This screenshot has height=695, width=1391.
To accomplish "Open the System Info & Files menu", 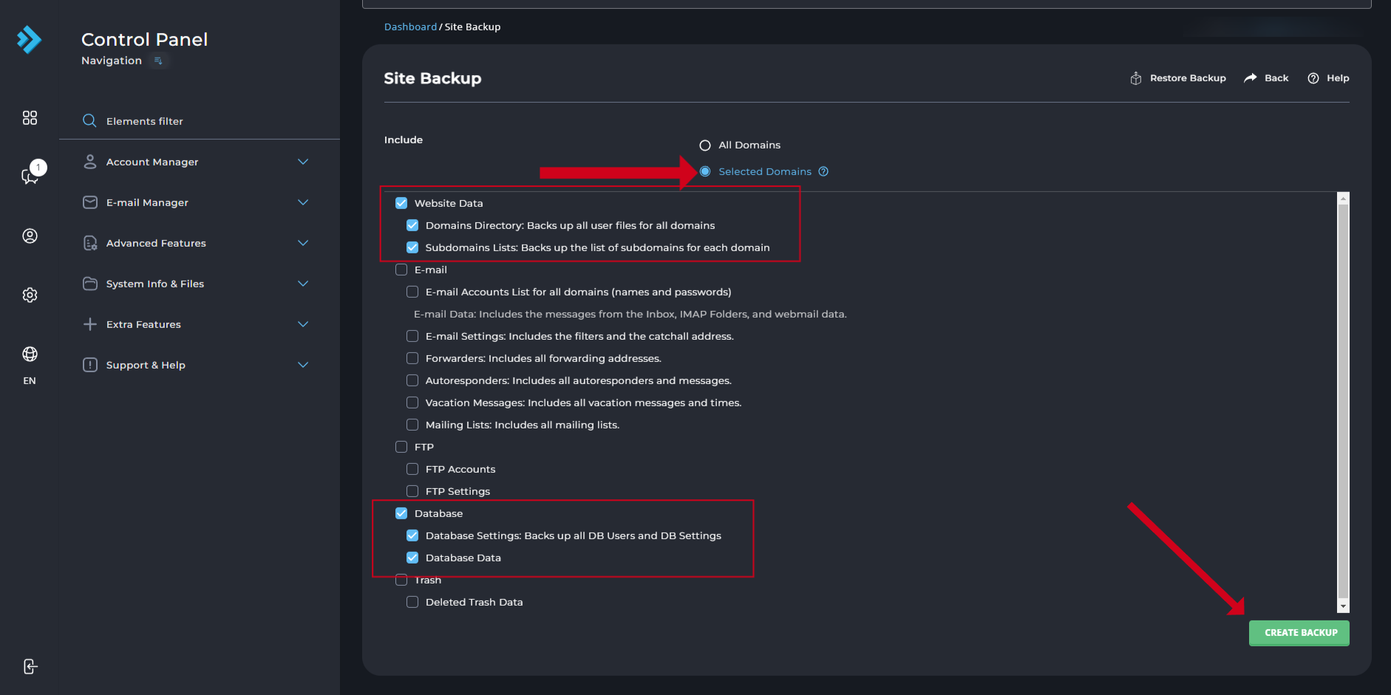I will click(154, 284).
